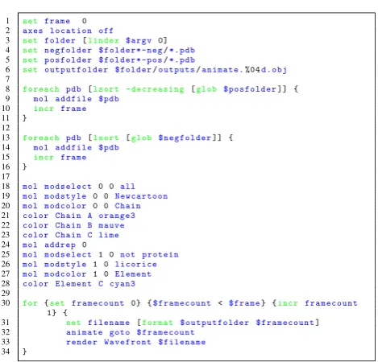
Task: Click 'incr frame' on line 10
Action: [x=60, y=109]
